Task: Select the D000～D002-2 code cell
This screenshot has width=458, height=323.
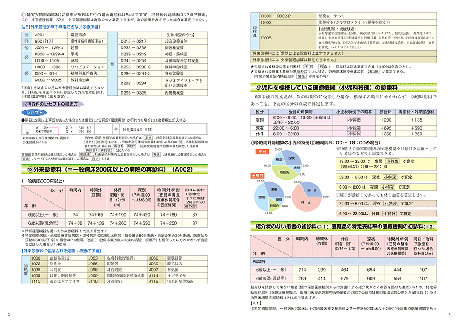Action: pos(288,16)
